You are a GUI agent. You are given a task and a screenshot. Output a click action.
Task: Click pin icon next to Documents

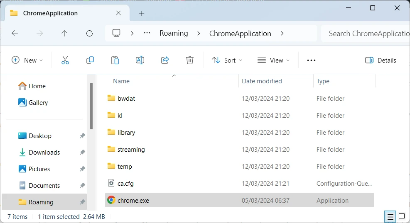click(x=82, y=185)
